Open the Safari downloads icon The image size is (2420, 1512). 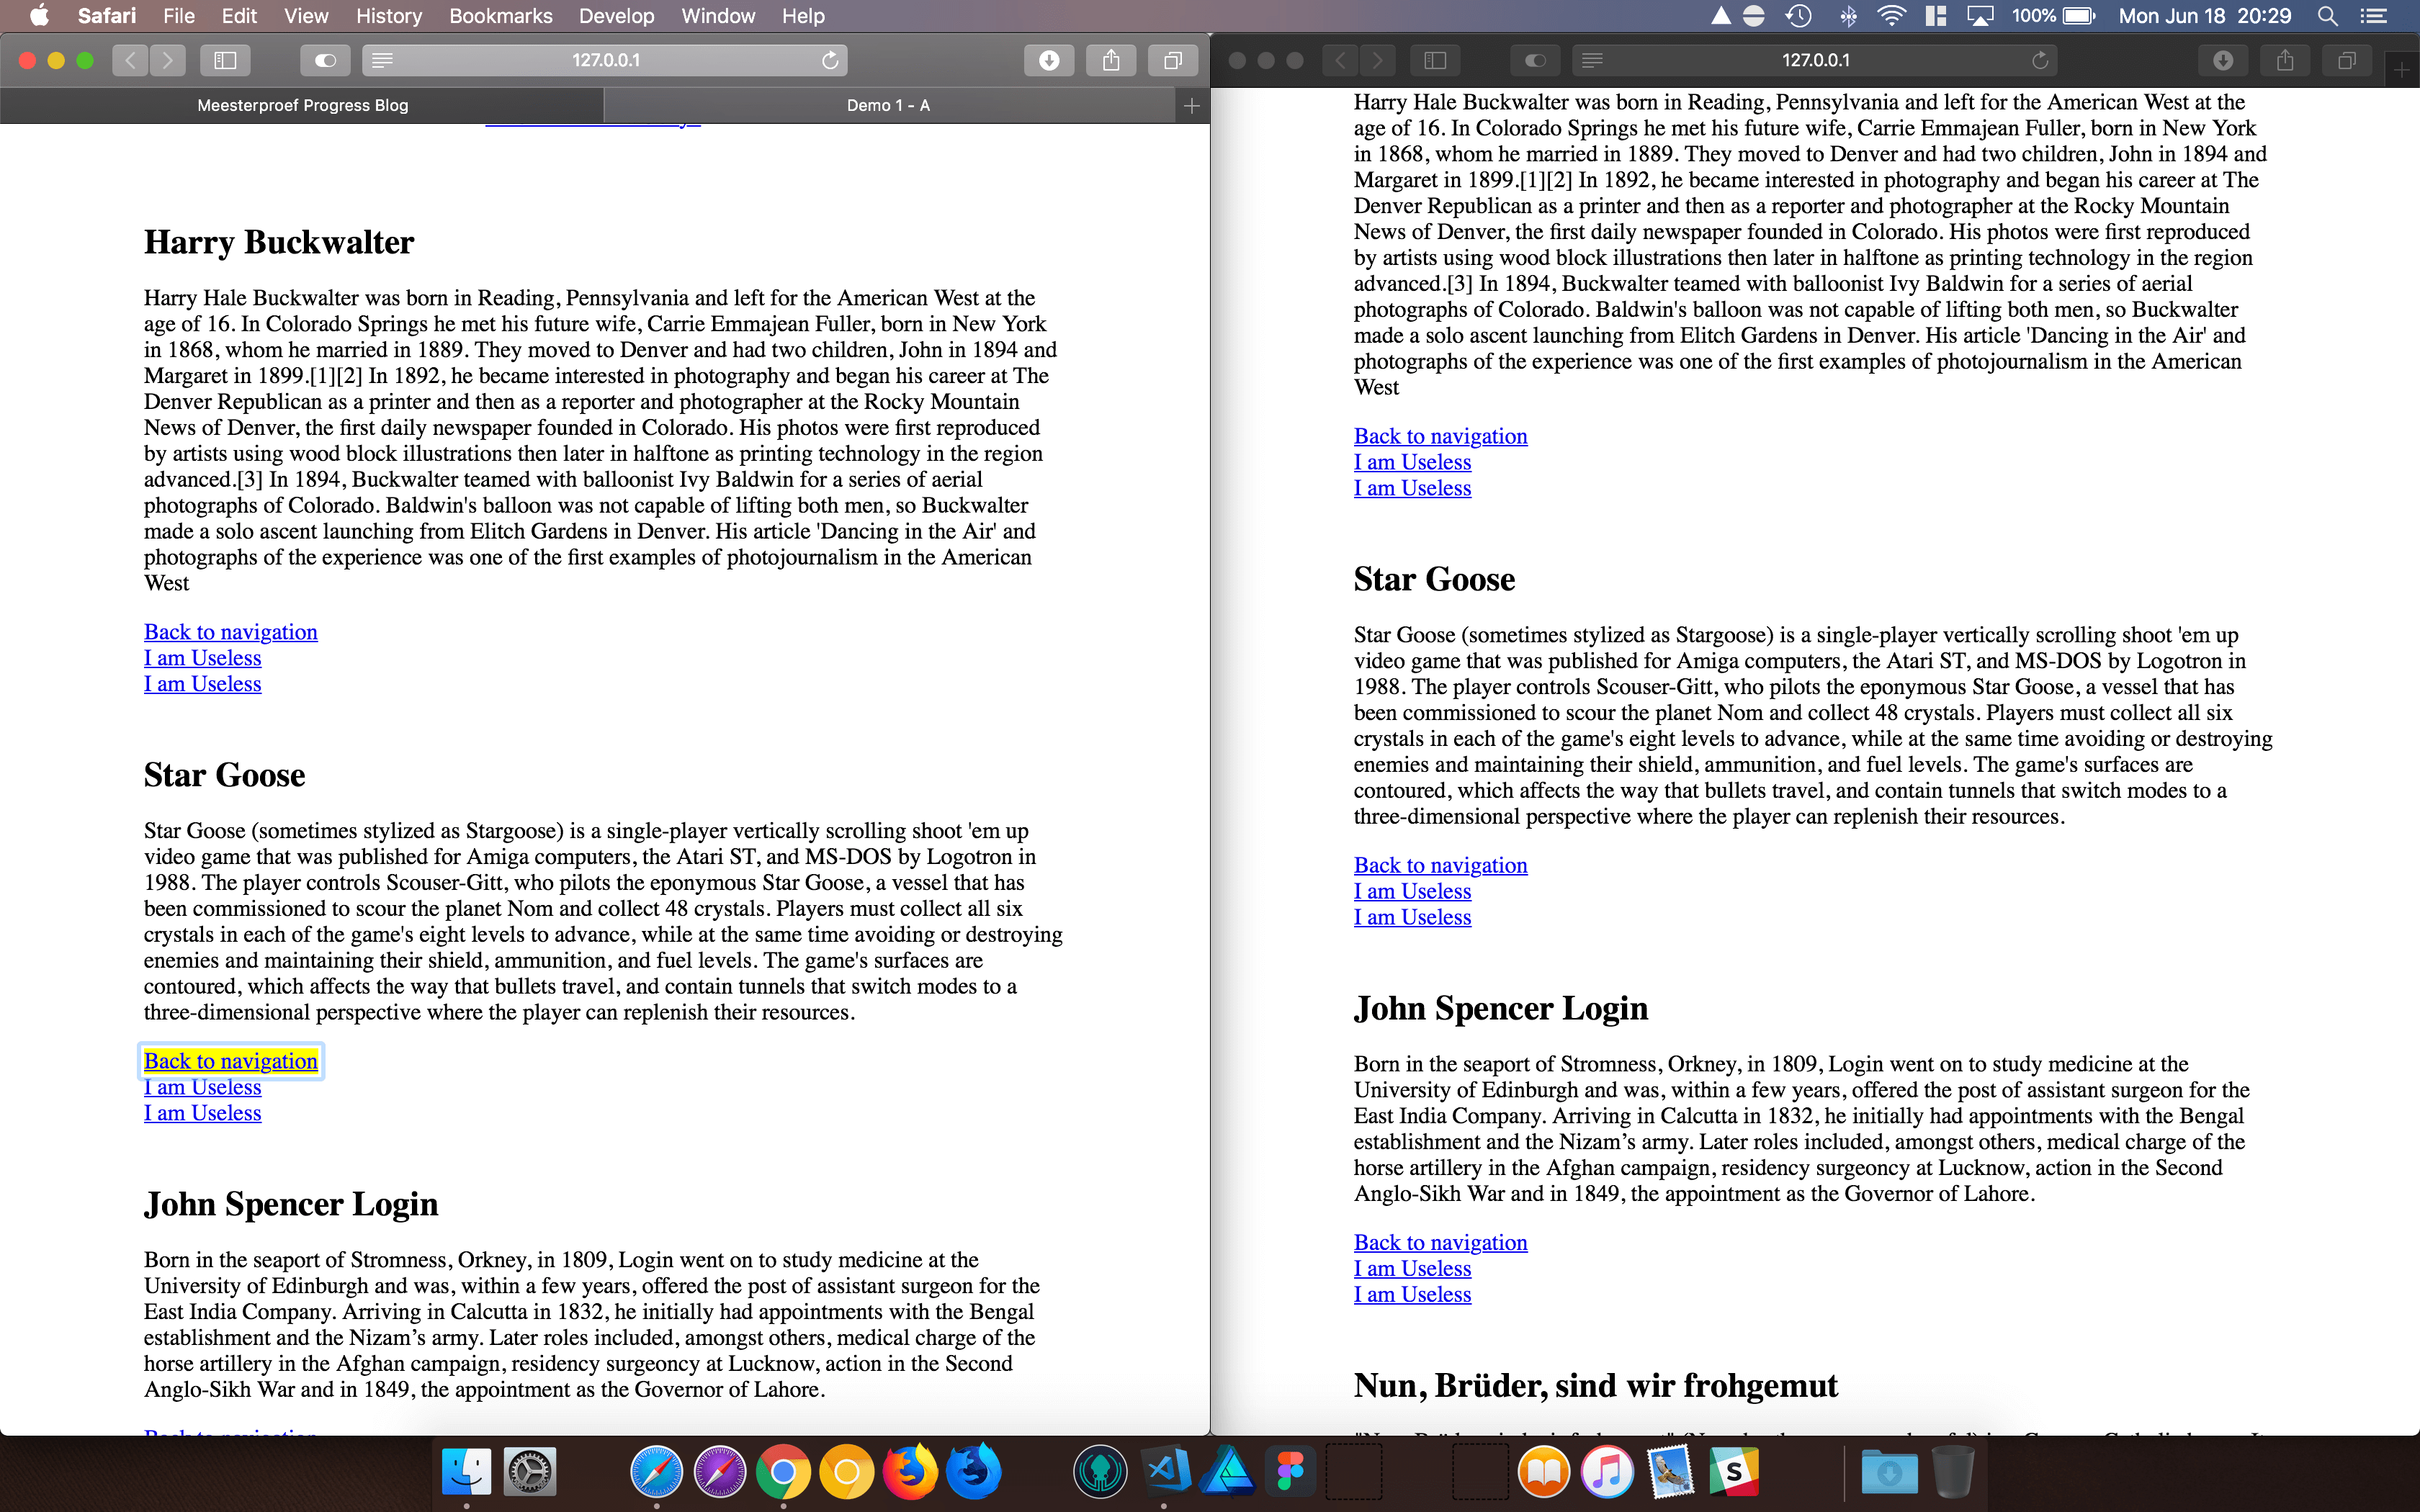1049,60
